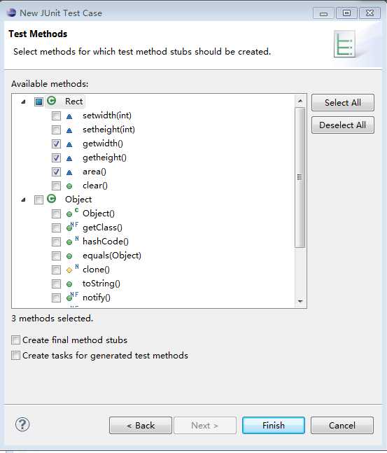Check the Object() constructor checkbox
This screenshot has height=453, width=387.
[x=56, y=214]
